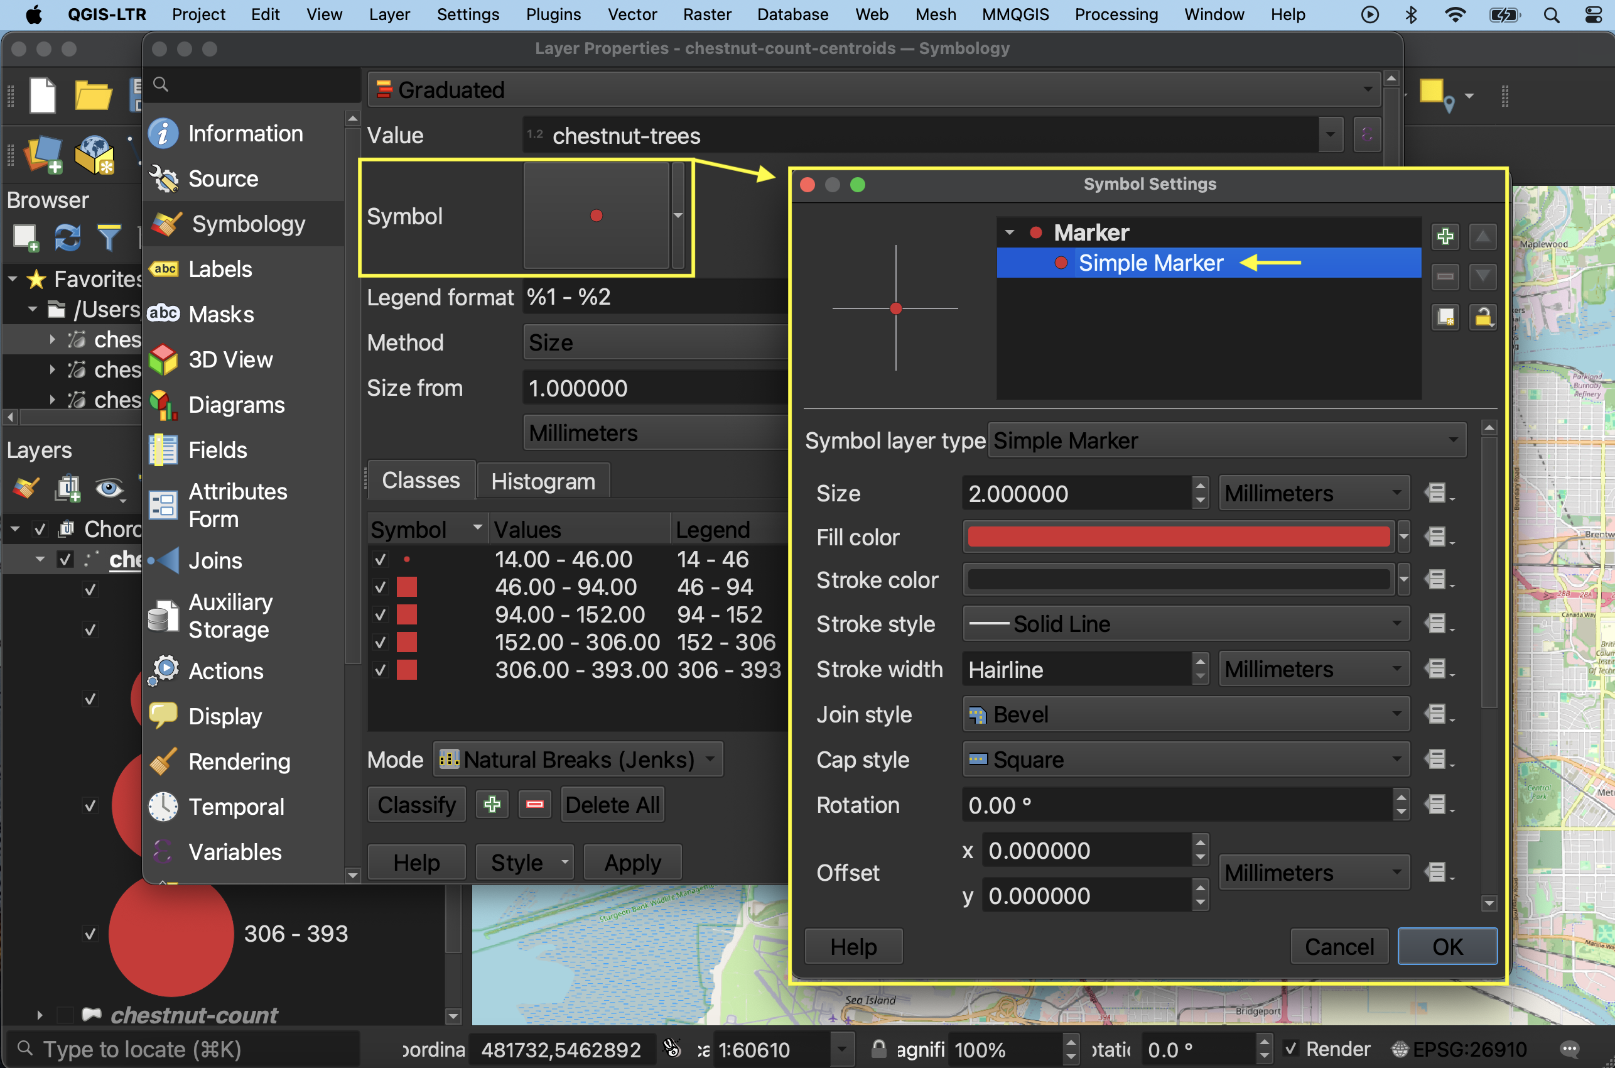Uncheck the 306 - 393 legend checkbox
Viewport: 1615px width, 1068px height.
(90, 933)
